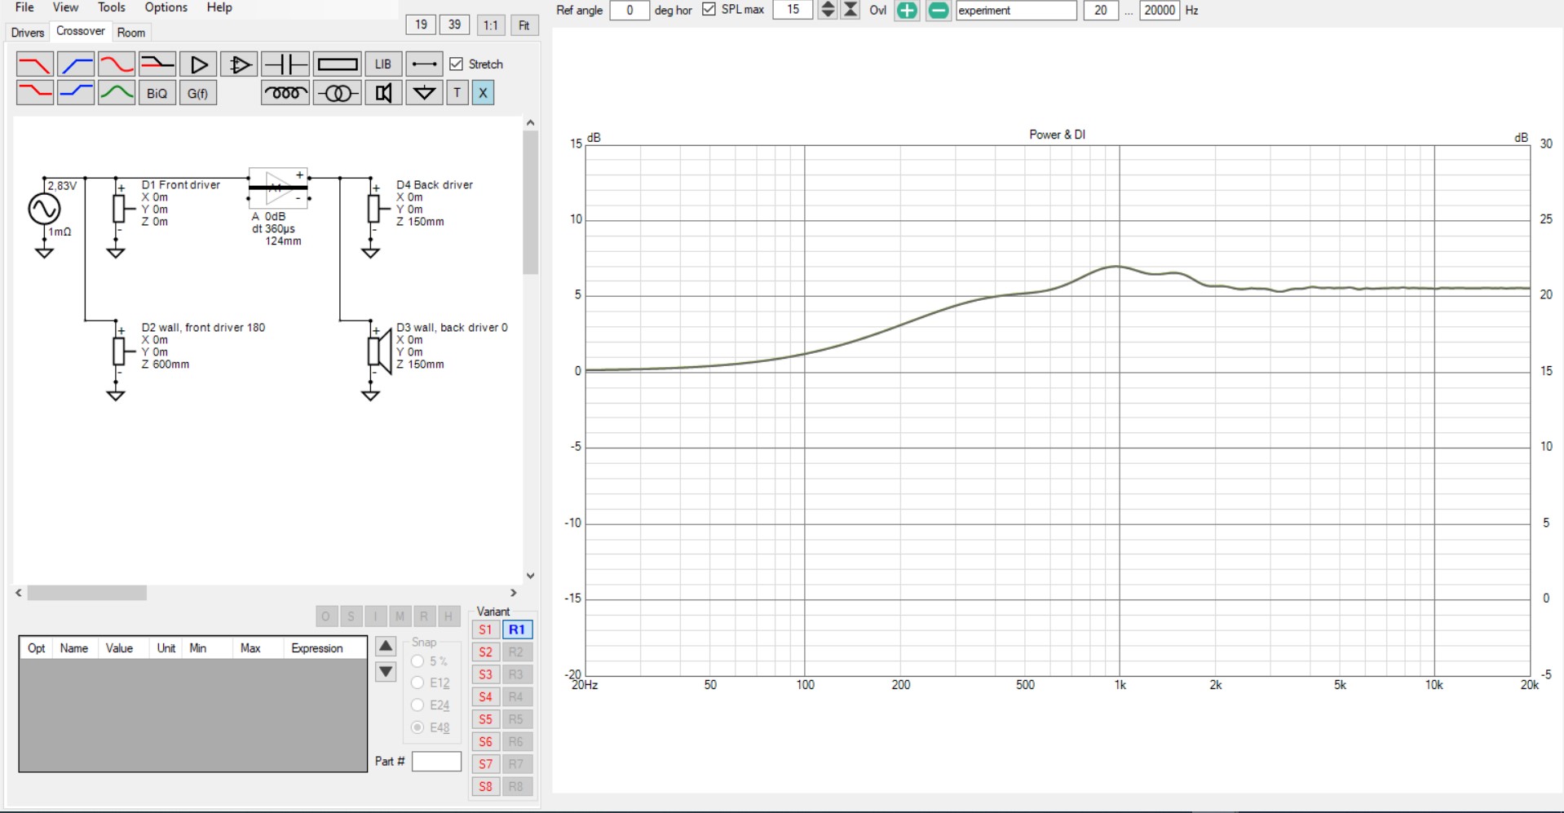1564x813 pixels.
Task: Move the parameter row up with up arrow
Action: [386, 647]
